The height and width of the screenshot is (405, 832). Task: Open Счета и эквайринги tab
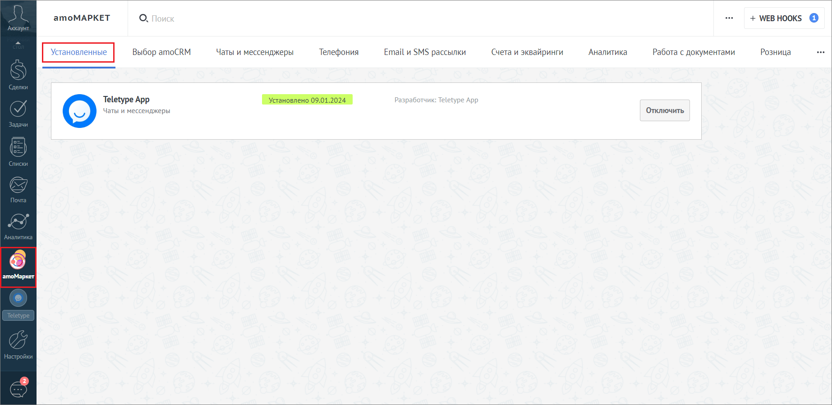coord(527,52)
